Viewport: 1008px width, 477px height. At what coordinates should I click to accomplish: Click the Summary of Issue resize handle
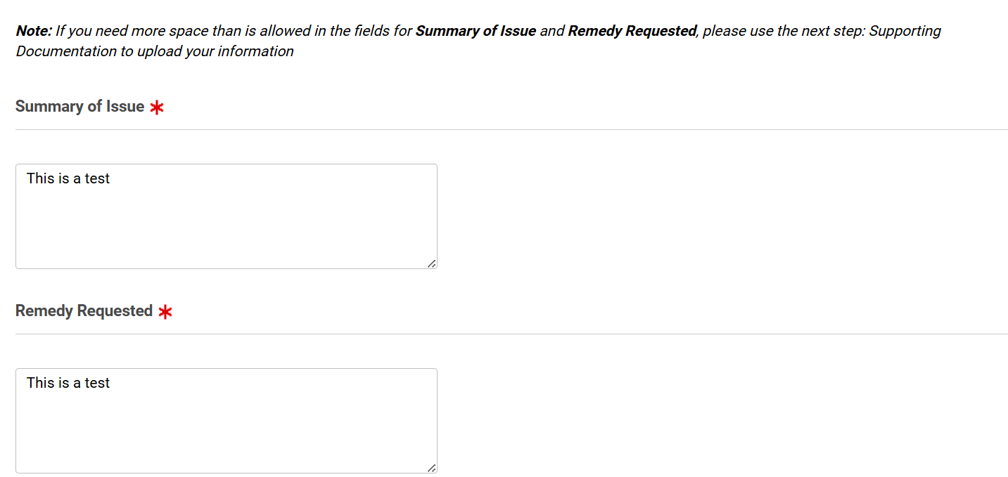point(431,263)
